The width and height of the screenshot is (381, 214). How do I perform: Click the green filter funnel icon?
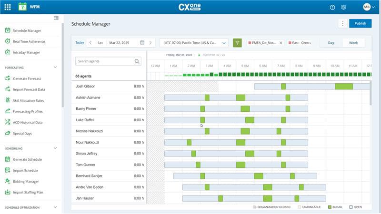(237, 43)
